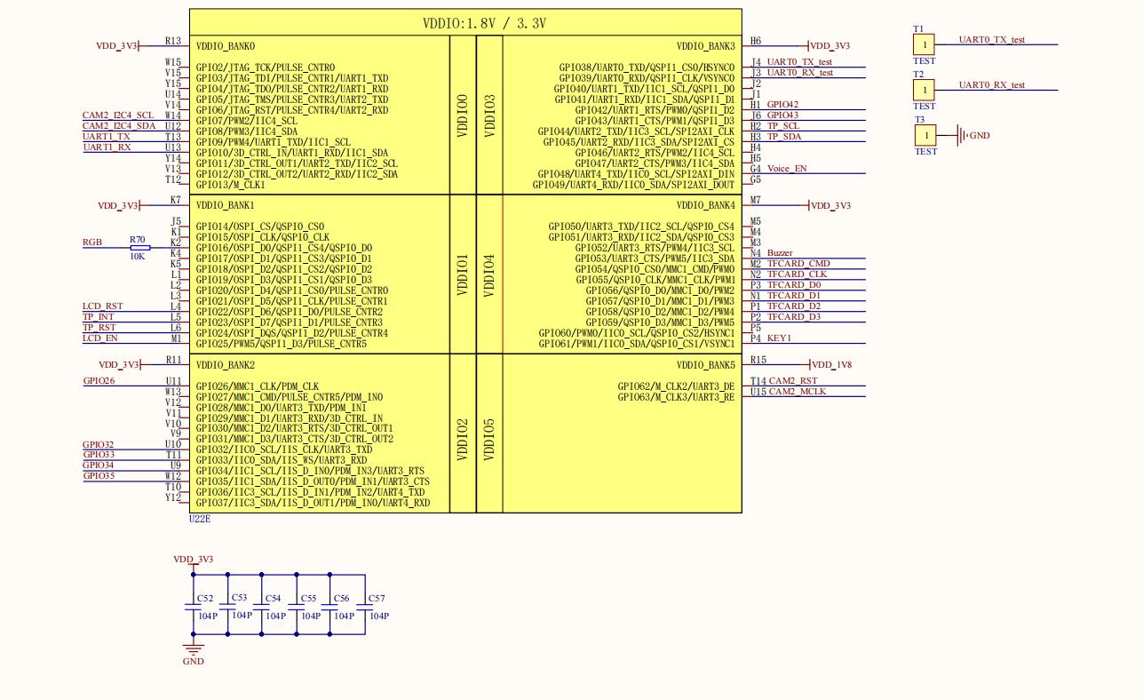Click the TFCARD_CMD net label
The width and height of the screenshot is (1143, 700).
click(x=798, y=264)
